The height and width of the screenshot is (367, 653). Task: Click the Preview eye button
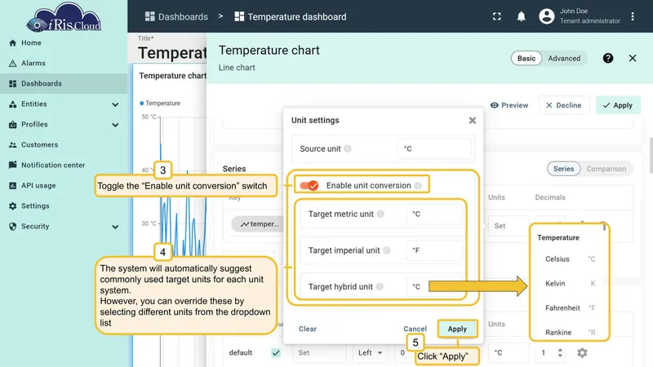(509, 105)
